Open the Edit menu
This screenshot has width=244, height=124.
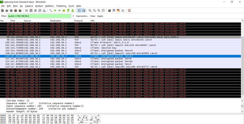[x=9, y=6]
